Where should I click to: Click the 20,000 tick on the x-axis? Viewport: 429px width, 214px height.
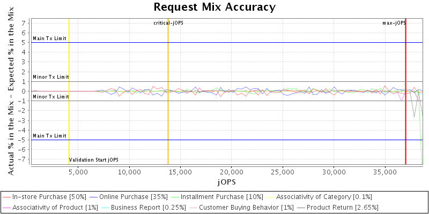[x=232, y=172]
